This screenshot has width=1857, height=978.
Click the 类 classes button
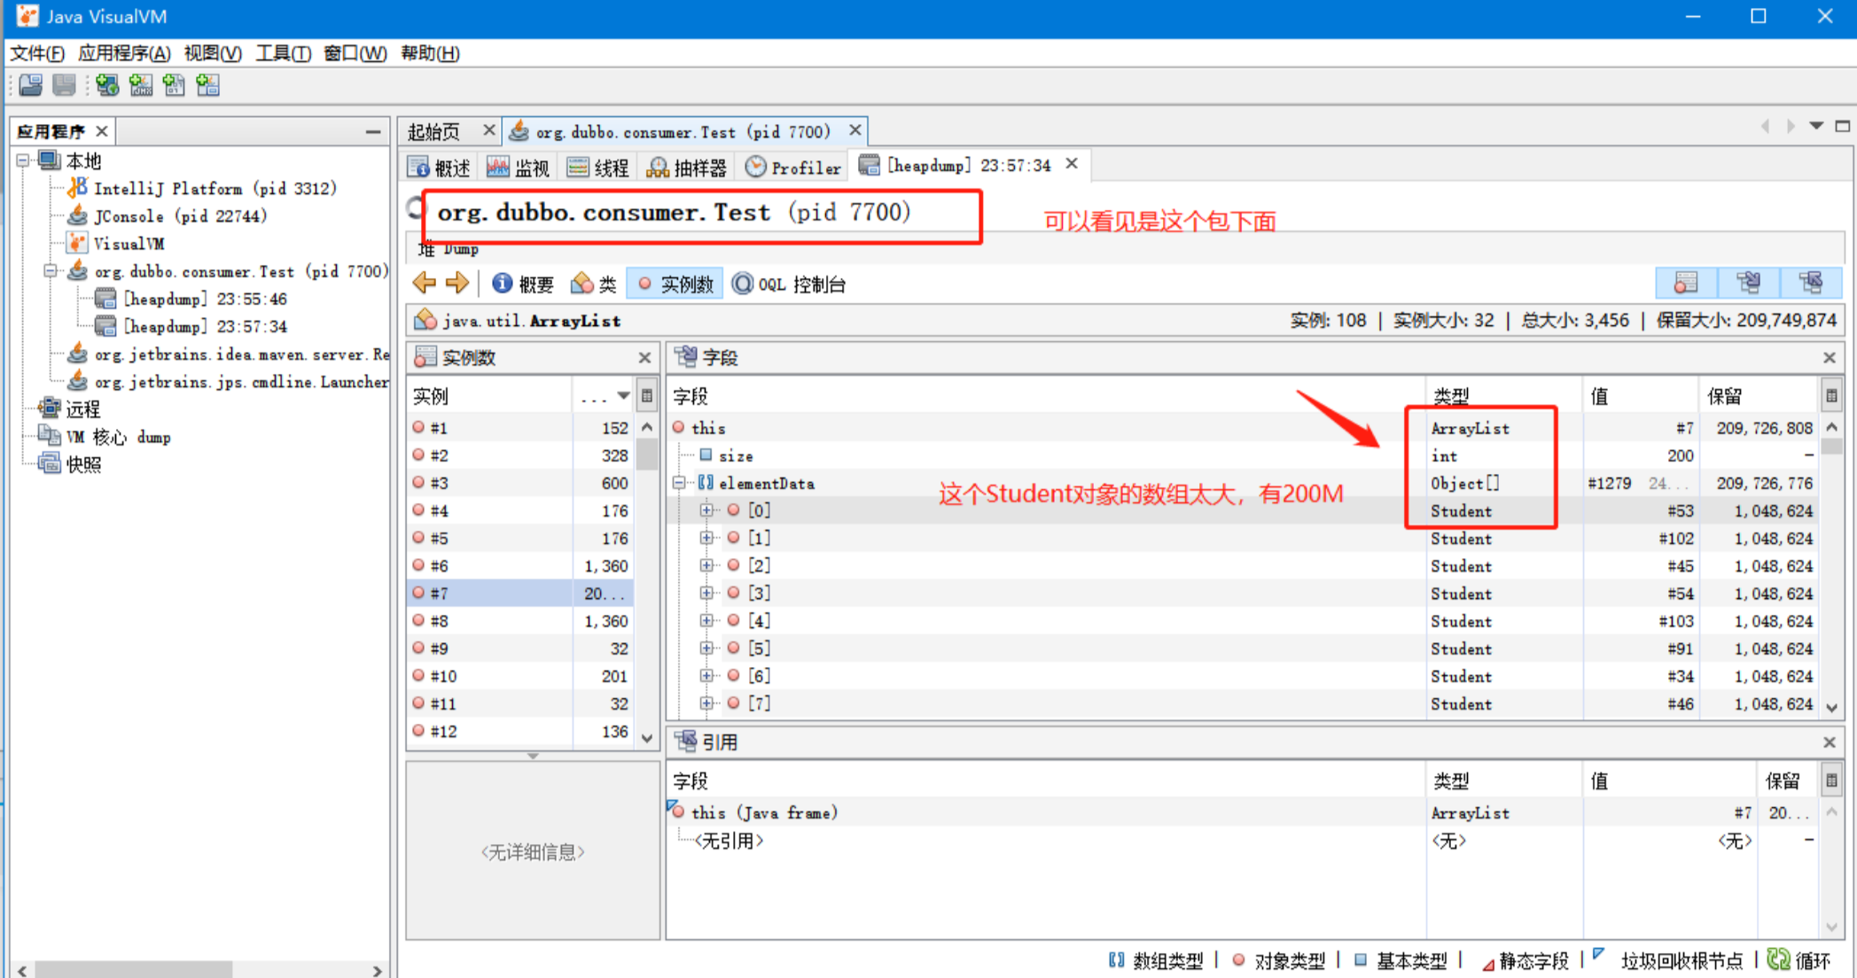594,283
